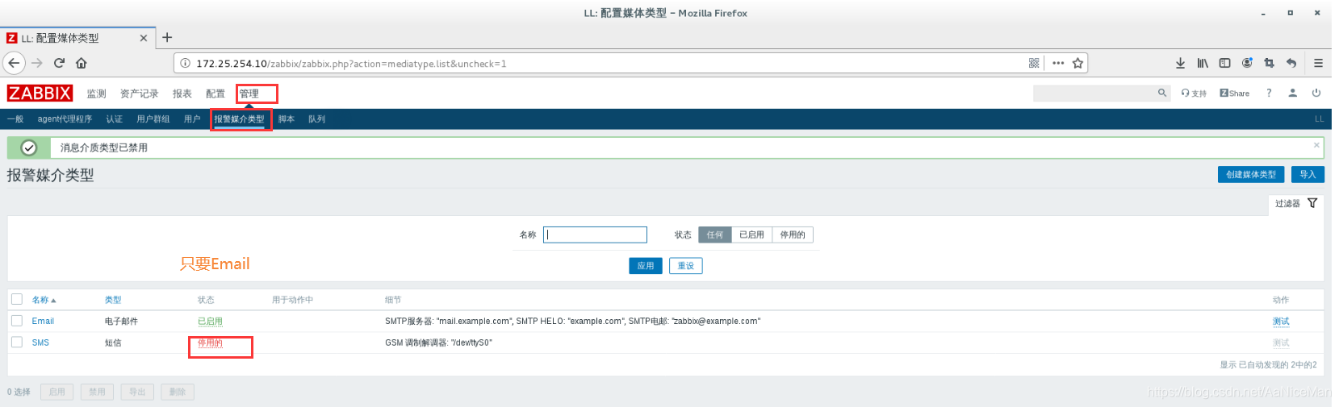Tick the SMS row checkbox
This screenshot has width=1339, height=407.
click(x=17, y=343)
